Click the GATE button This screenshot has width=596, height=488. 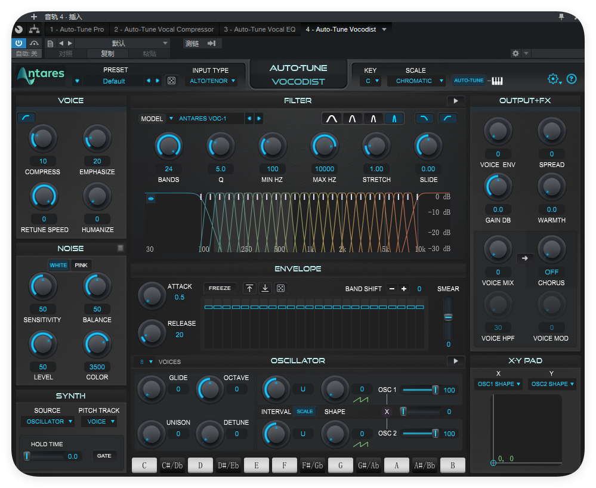[104, 456]
